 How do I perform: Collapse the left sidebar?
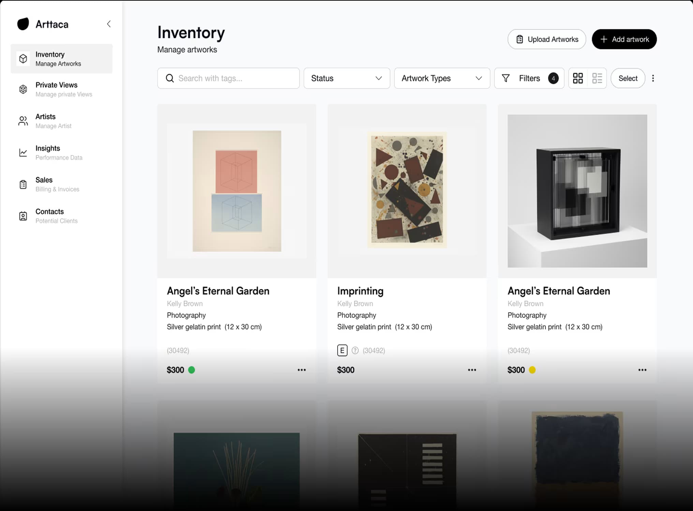click(108, 24)
